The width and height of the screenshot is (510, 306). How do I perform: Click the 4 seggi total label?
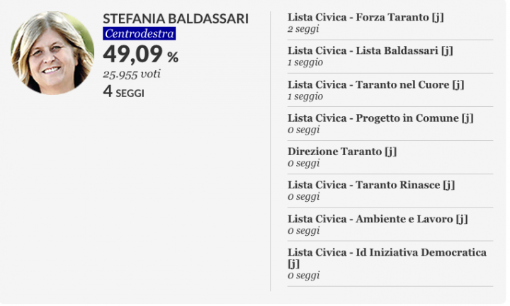(x=123, y=91)
